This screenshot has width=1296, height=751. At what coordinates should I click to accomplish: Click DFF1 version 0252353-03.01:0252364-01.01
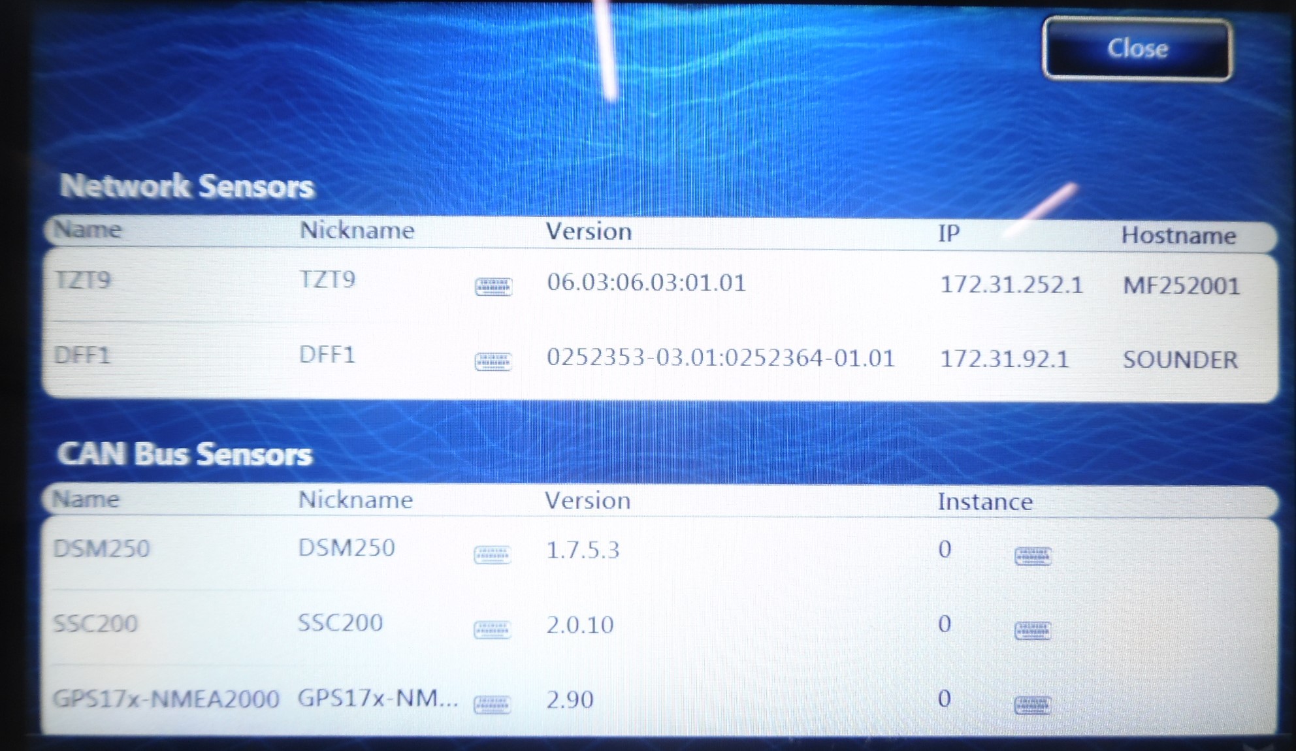click(x=721, y=358)
